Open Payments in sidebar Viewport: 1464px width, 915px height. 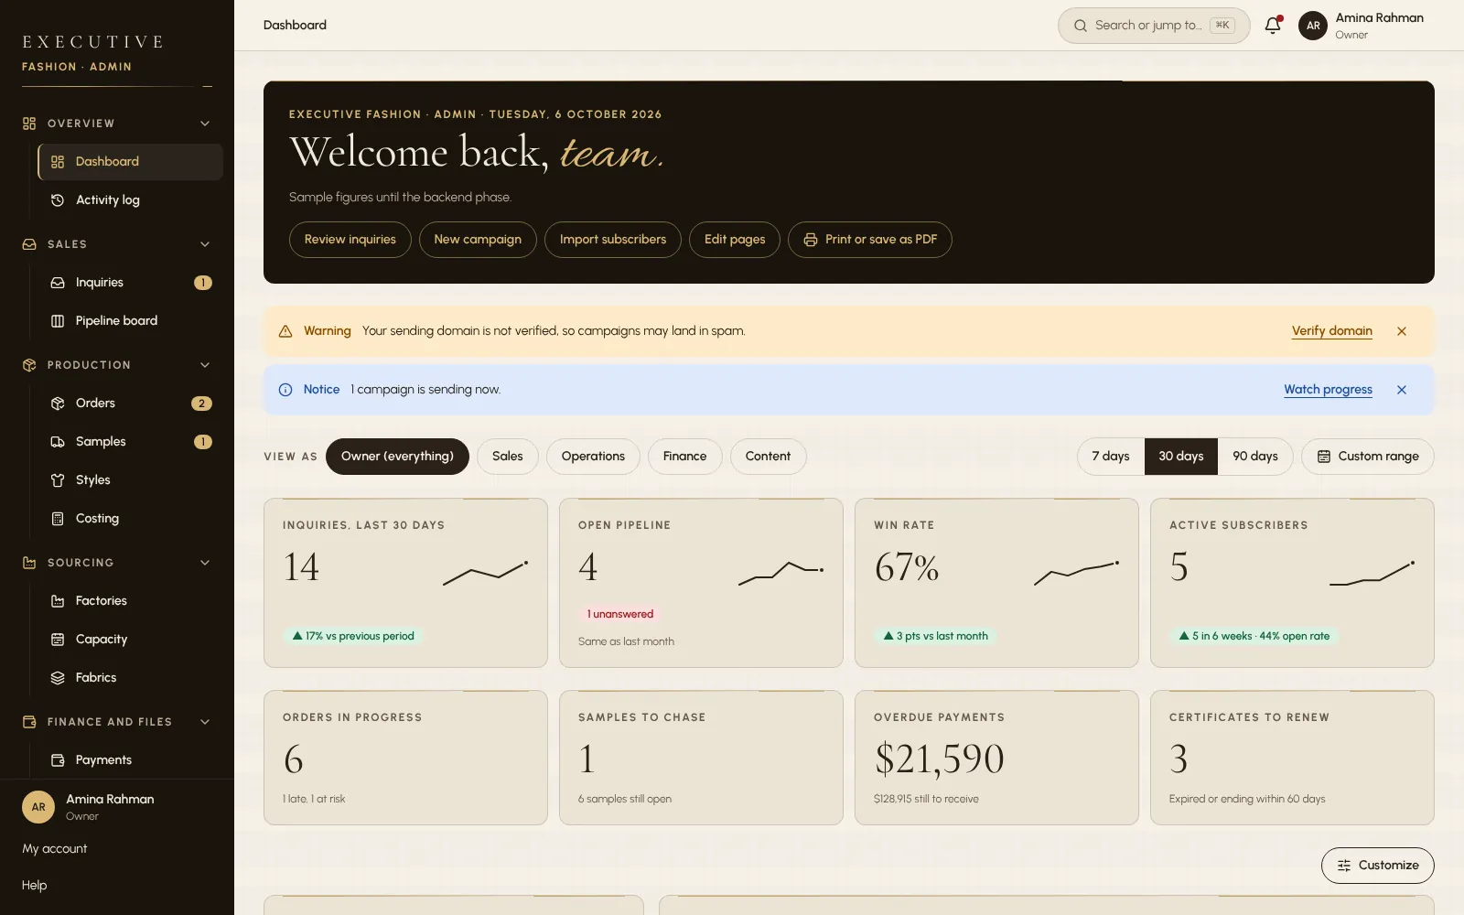130,760
